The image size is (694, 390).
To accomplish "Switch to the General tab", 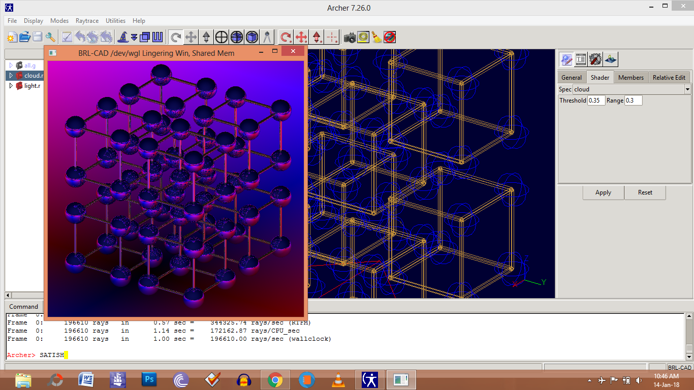I will tap(572, 77).
